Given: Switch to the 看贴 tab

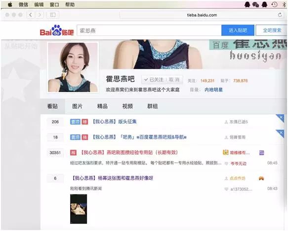Looking at the screenshot, I should 52,106.
